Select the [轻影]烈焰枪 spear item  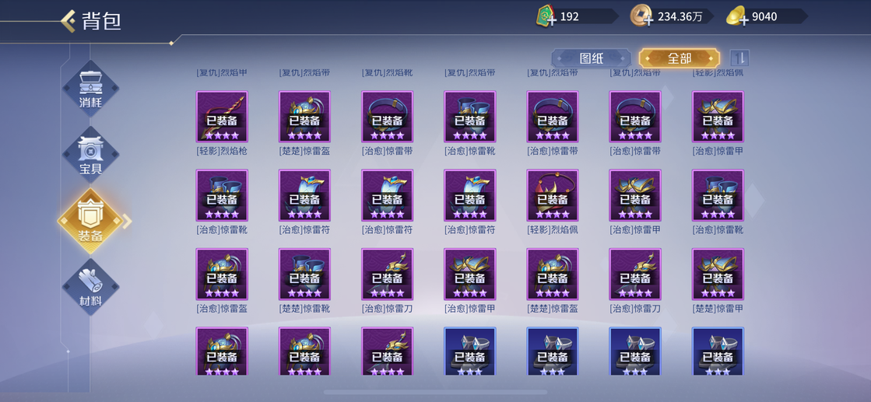coord(222,117)
